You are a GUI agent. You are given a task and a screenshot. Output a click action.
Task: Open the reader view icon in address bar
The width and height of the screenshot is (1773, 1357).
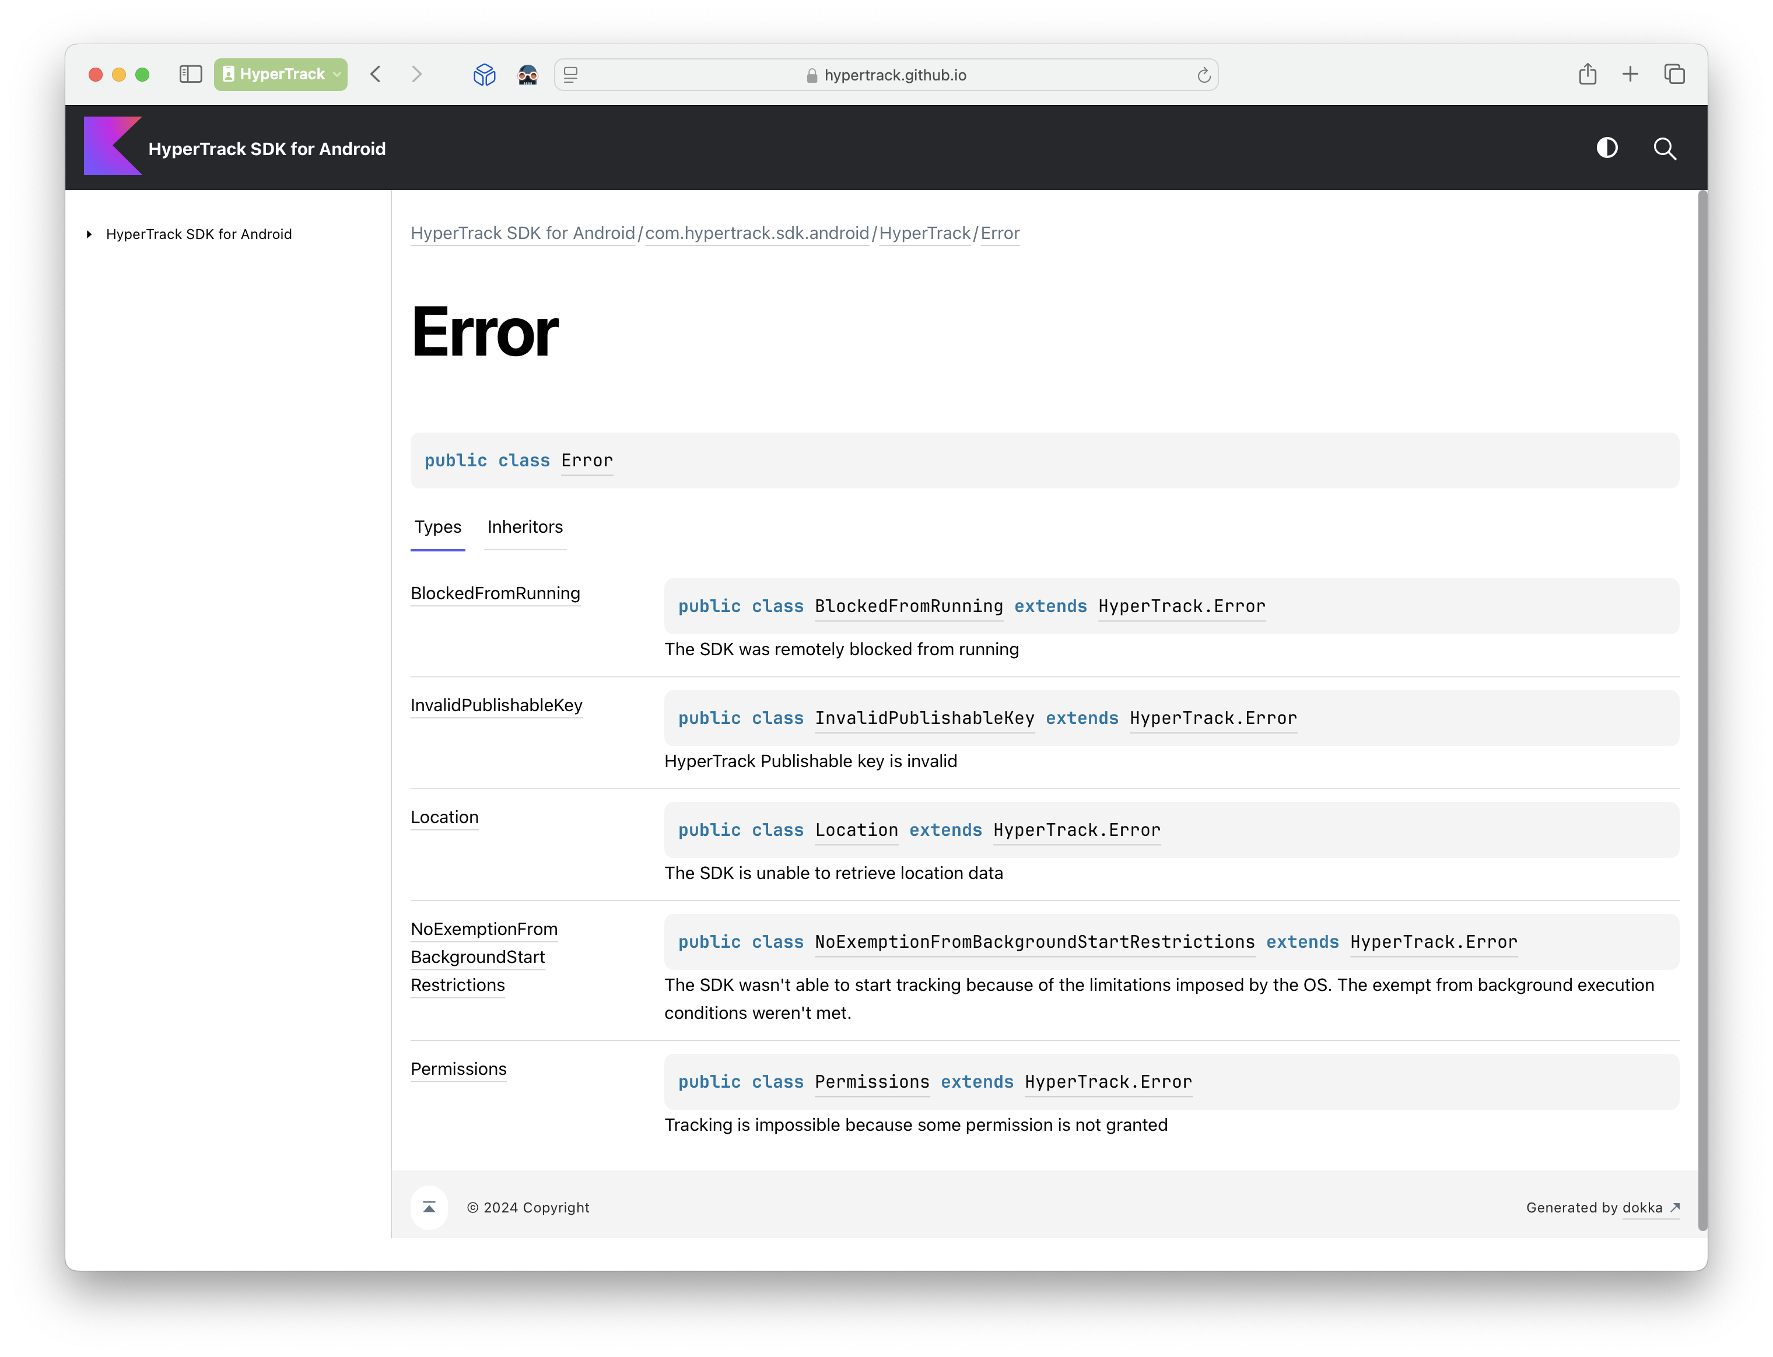coord(570,75)
